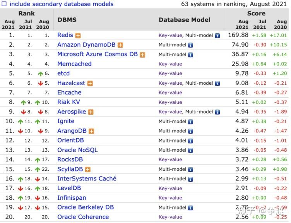Viewport: 291px width, 223px height.
Task: Click the Database Model column header
Action: (x=185, y=20)
